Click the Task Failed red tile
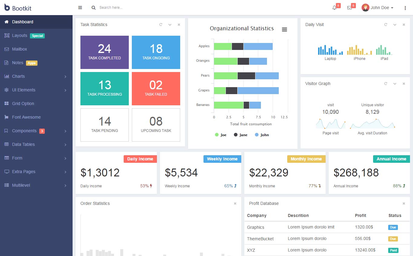 pos(156,89)
